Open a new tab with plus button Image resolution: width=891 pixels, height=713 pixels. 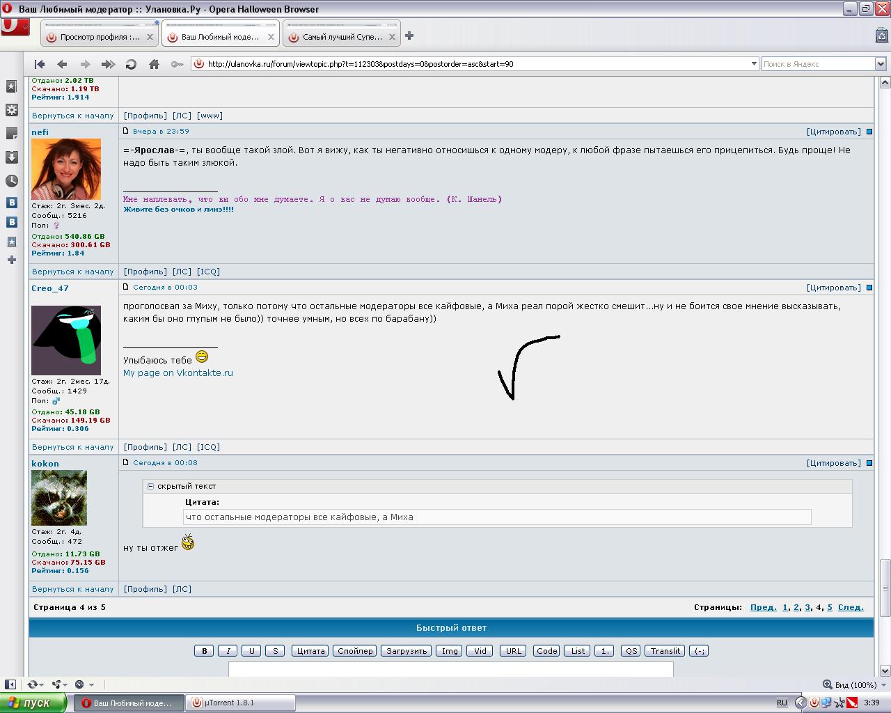tap(409, 36)
